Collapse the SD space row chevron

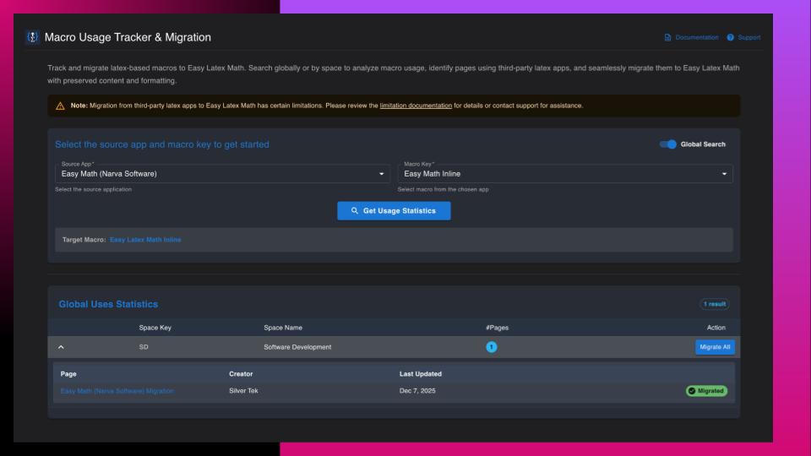tap(61, 347)
